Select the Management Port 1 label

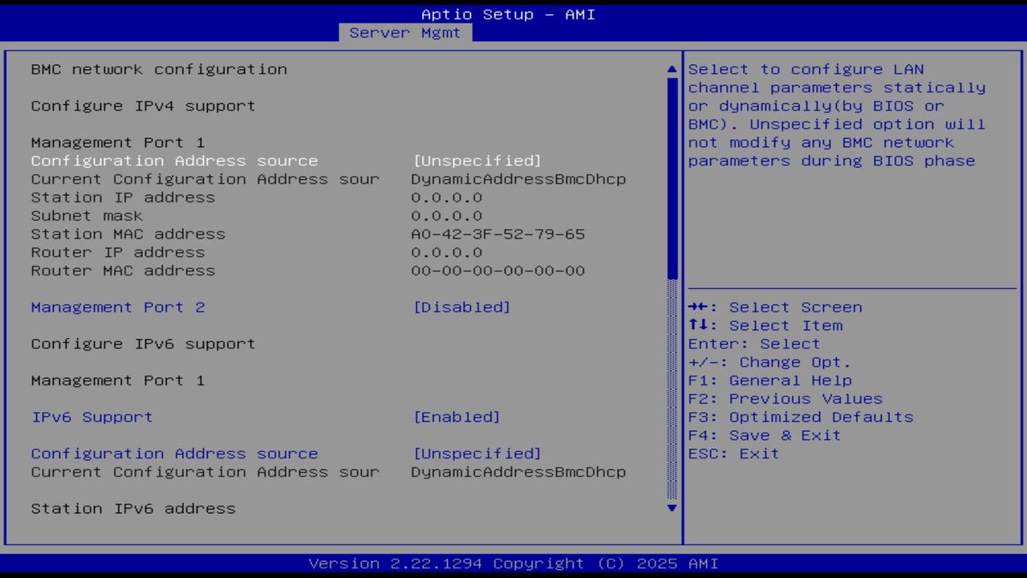coord(117,142)
